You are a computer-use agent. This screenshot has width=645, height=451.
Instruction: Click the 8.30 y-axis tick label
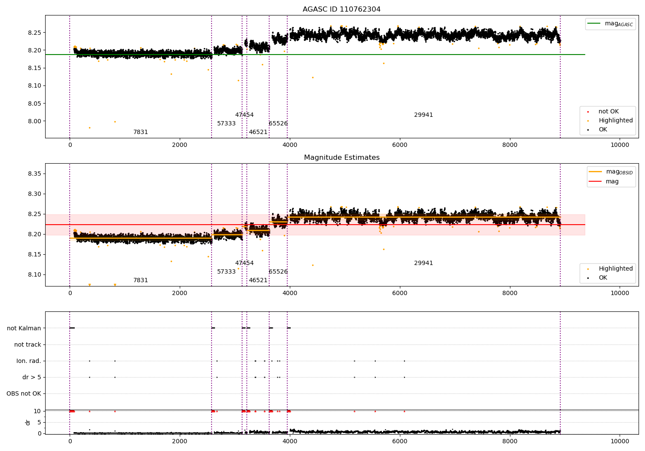tap(34, 194)
